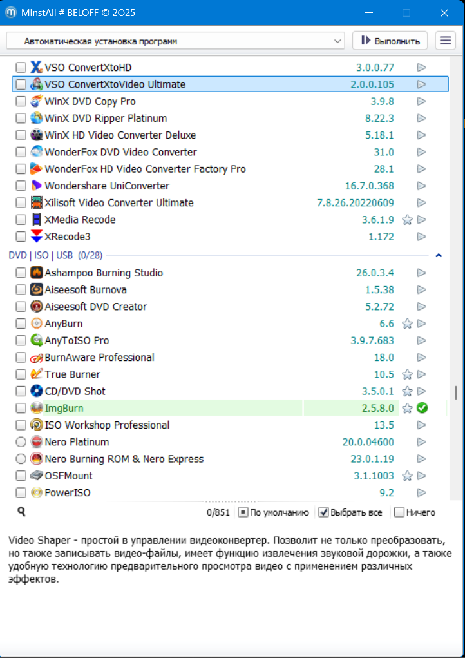Screen dimensions: 465x658
Task: Click the play arrow beside Ashampoo Burning Studio
Action: [422, 273]
